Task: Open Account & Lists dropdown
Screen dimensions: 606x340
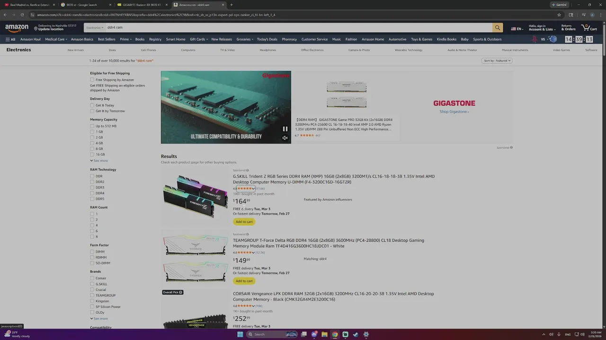Action: pos(542,27)
